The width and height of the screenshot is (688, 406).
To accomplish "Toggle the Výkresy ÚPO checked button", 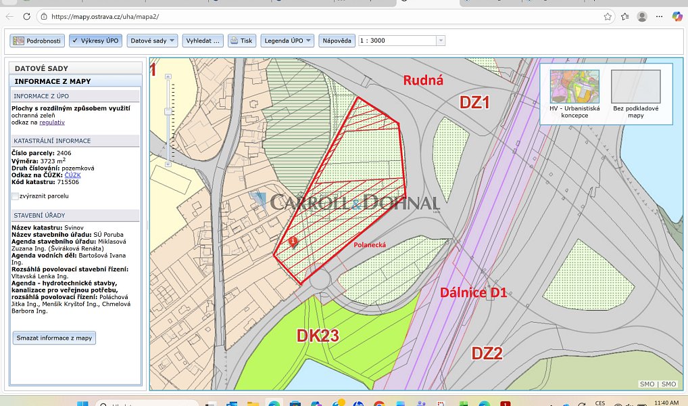I will click(96, 41).
